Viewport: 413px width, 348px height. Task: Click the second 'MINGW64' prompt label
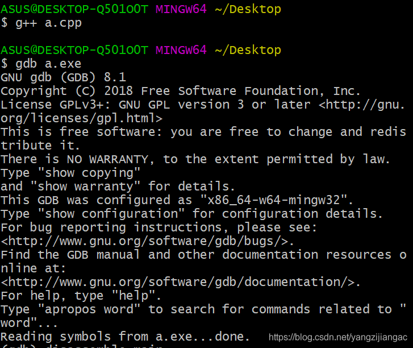click(x=181, y=51)
